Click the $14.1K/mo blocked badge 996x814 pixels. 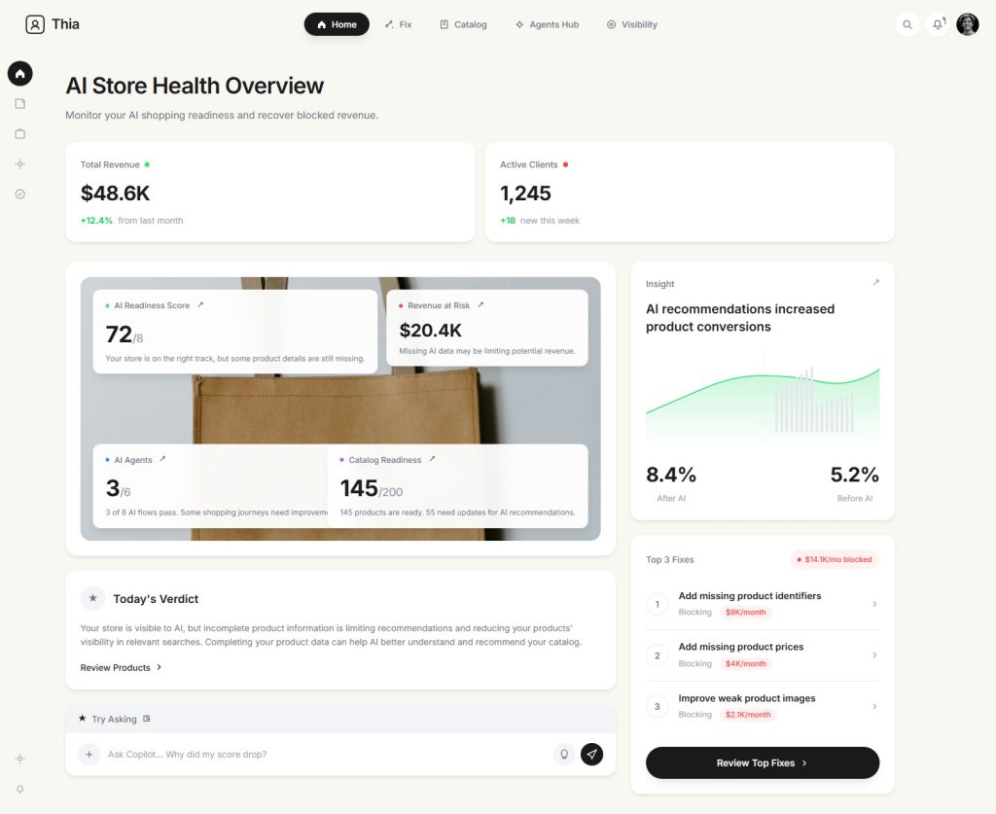(835, 559)
